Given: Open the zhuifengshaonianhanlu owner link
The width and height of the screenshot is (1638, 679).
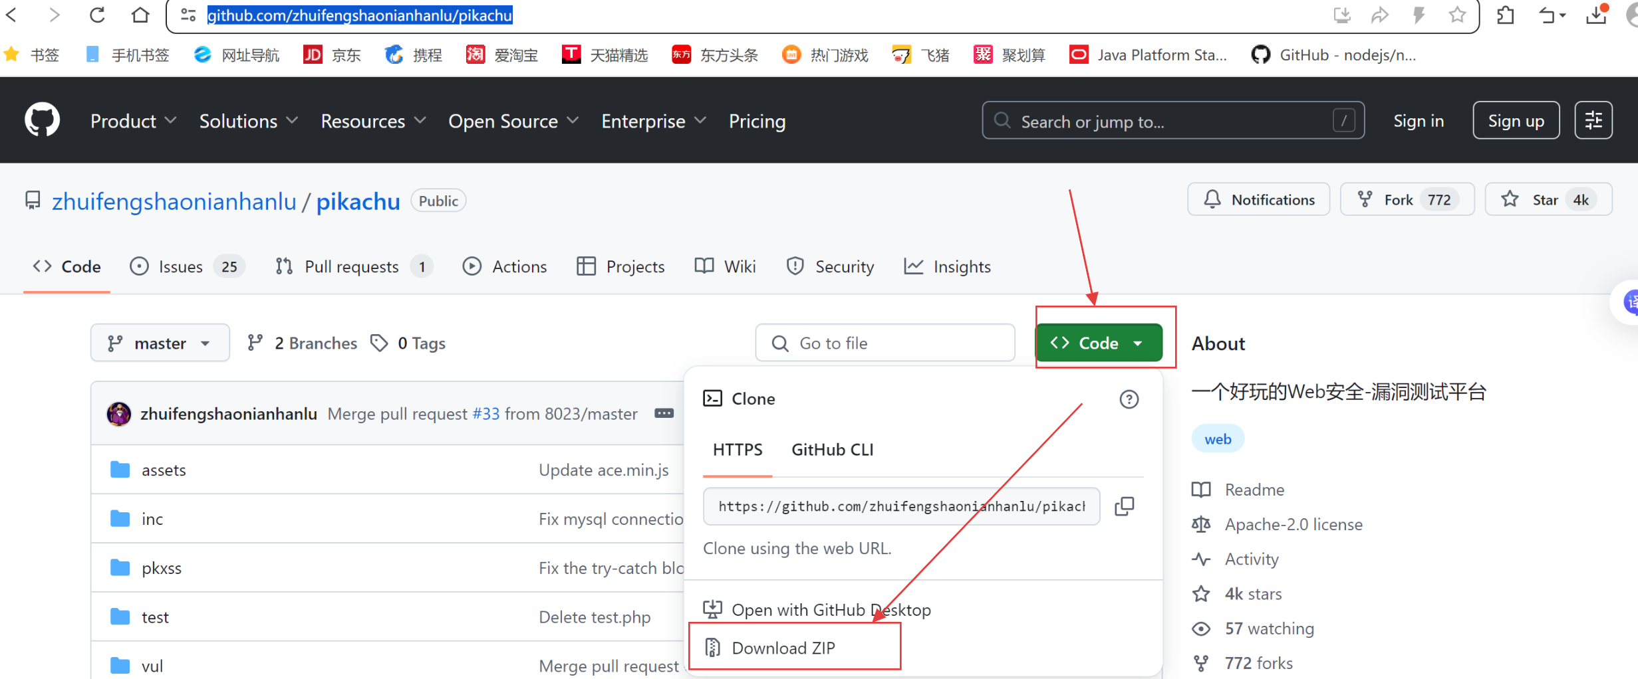Looking at the screenshot, I should pos(174,201).
